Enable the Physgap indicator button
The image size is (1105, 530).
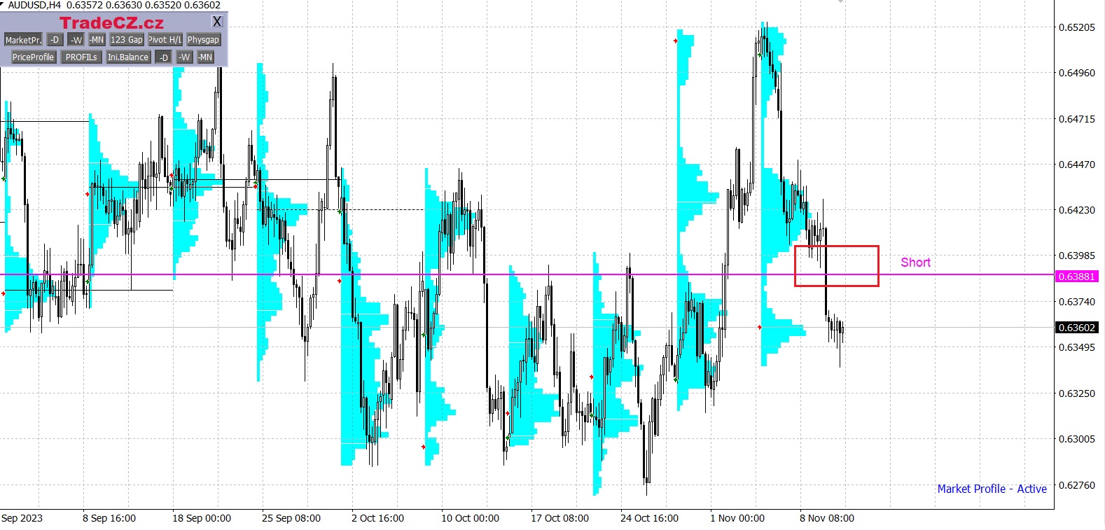point(203,40)
